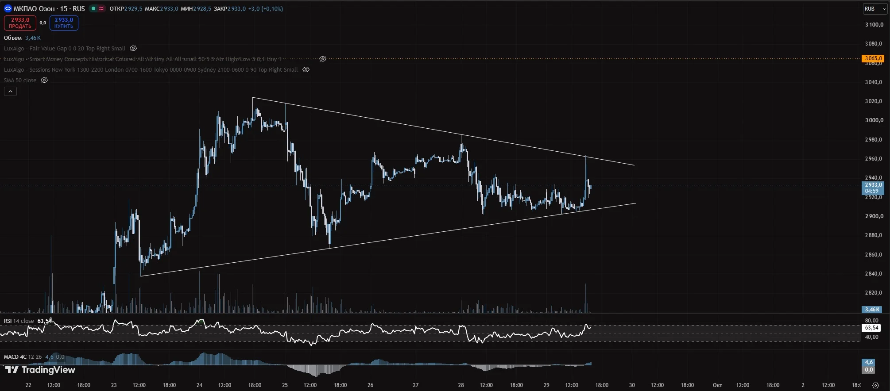The image size is (890, 391).
Task: Click the 3,46K volume axis label
Action: tap(872, 309)
